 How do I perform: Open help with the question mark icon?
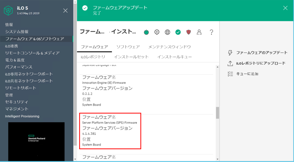(211, 32)
